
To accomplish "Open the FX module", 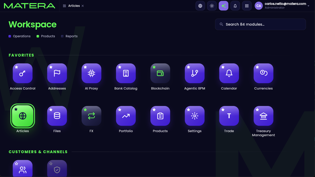I will tap(91, 116).
